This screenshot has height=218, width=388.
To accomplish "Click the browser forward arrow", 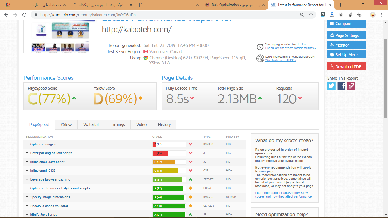I will pyautogui.click(x=15, y=15).
